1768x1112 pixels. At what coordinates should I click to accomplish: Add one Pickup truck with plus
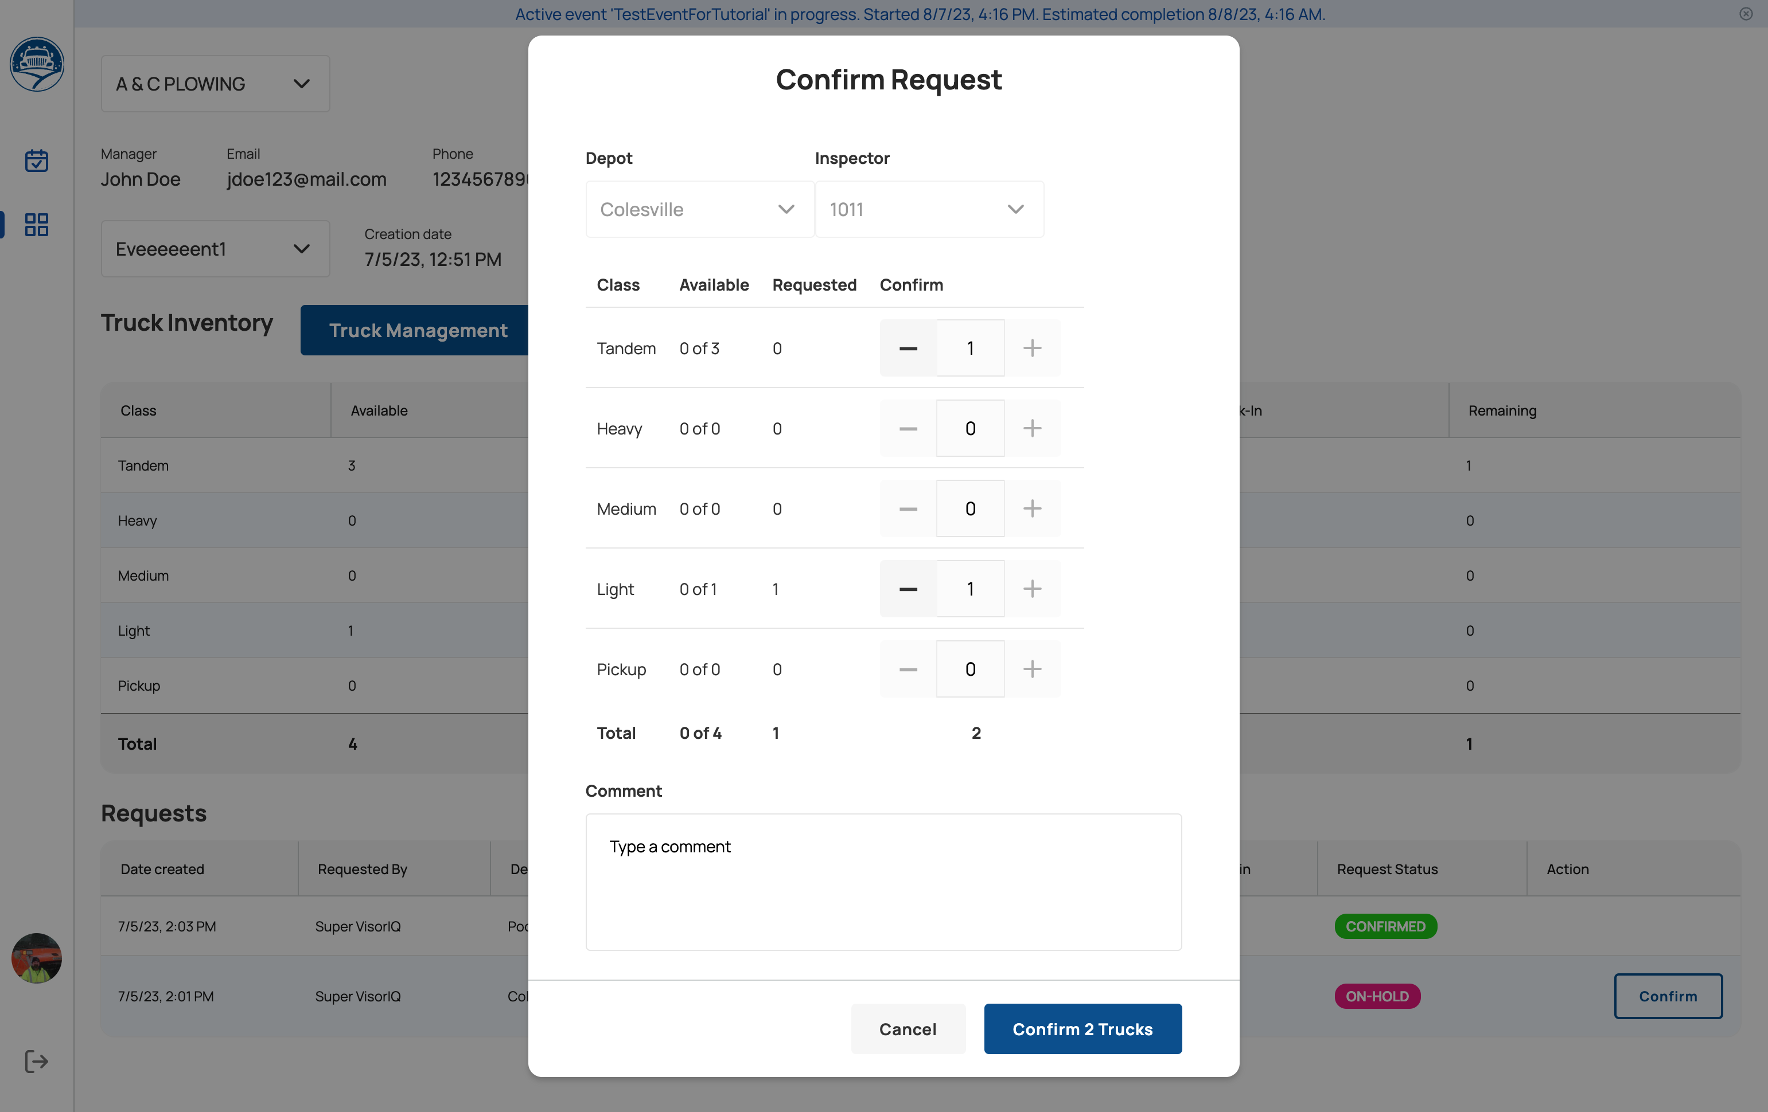point(1033,669)
